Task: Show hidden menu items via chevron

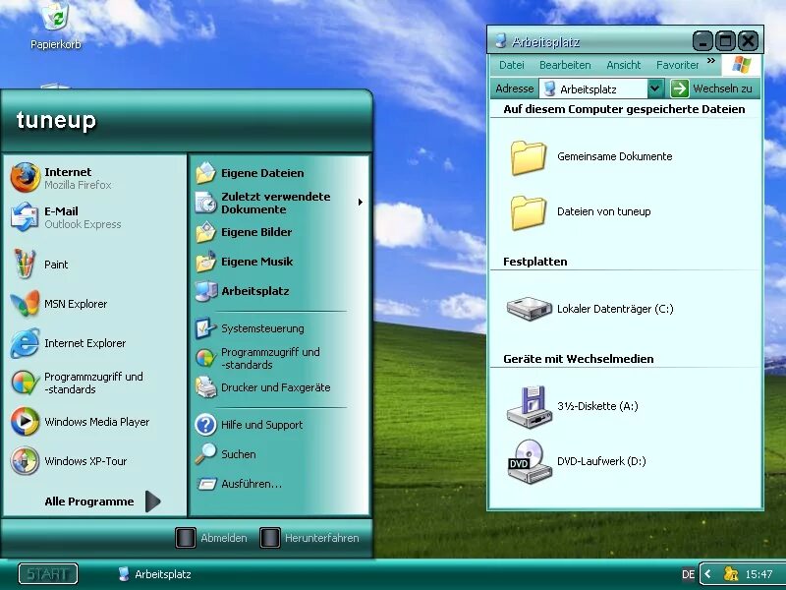Action: pos(710,61)
